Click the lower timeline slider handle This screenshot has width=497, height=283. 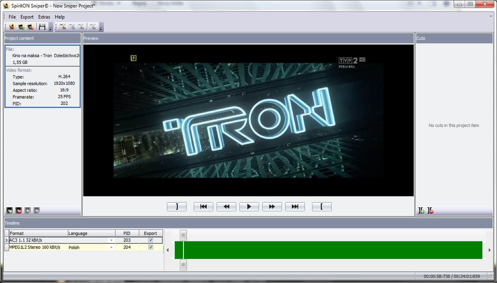[183, 265]
